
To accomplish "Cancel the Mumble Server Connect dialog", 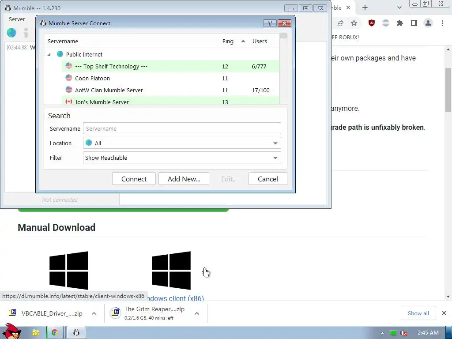I will (x=267, y=179).
